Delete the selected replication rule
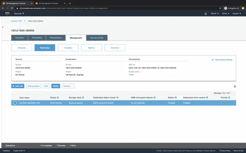 click(x=56, y=86)
